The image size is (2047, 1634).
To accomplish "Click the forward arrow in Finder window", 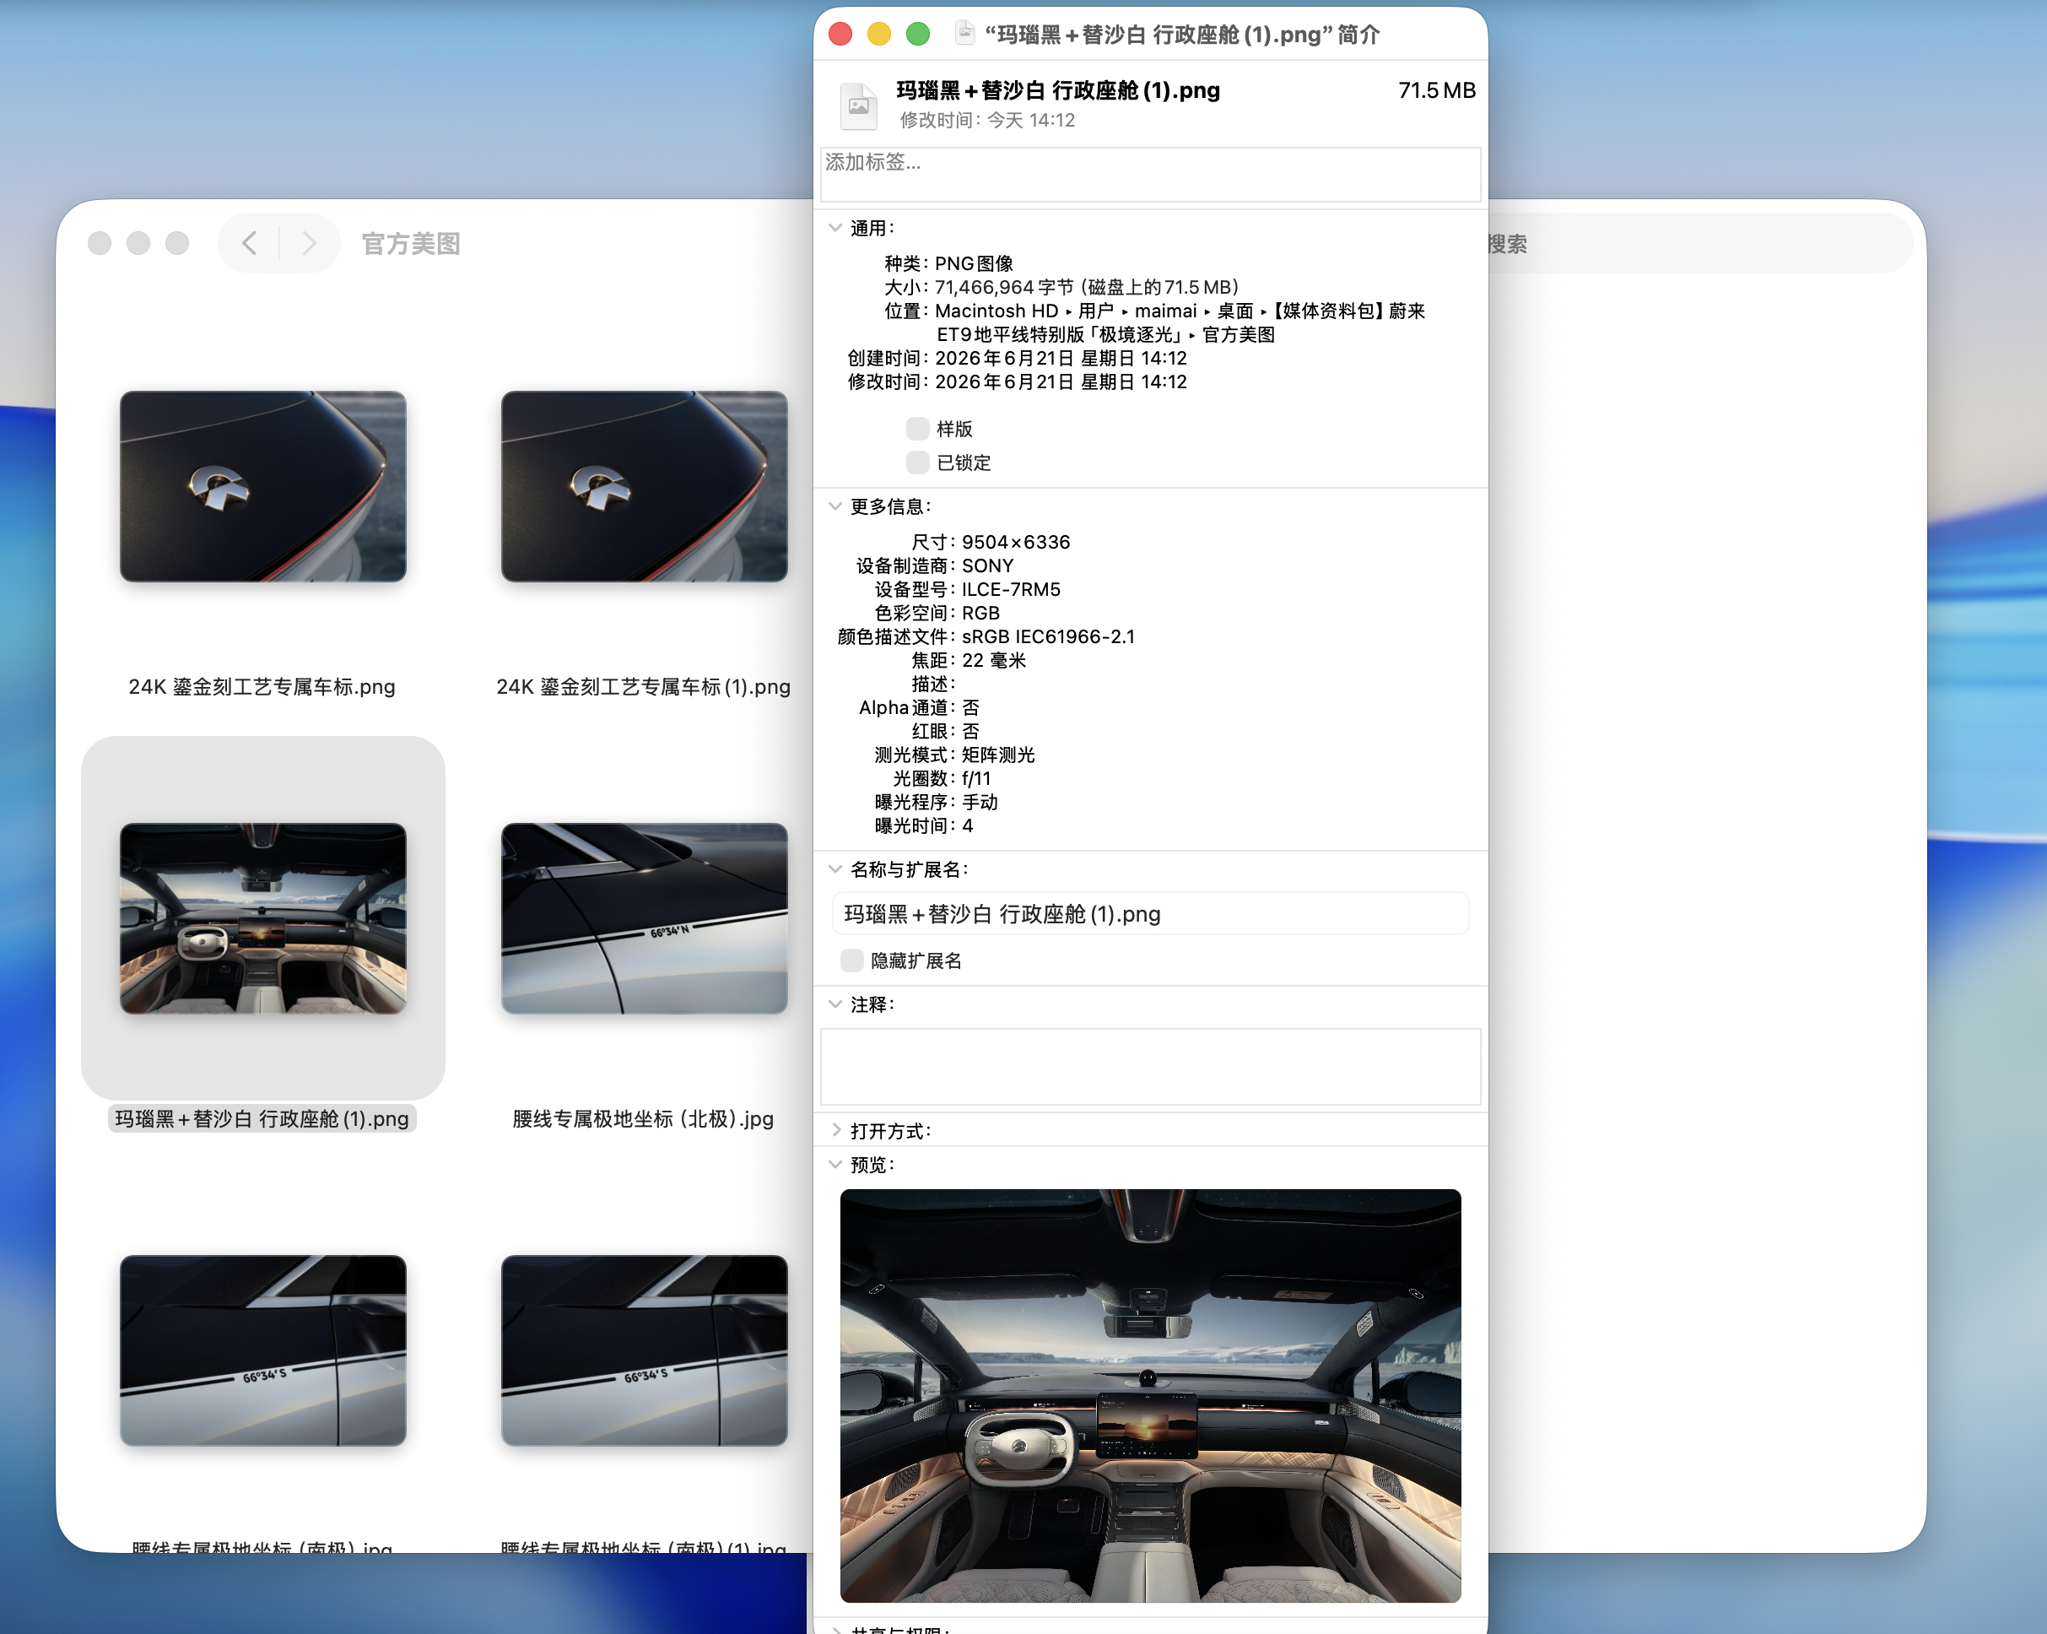I will 309,243.
